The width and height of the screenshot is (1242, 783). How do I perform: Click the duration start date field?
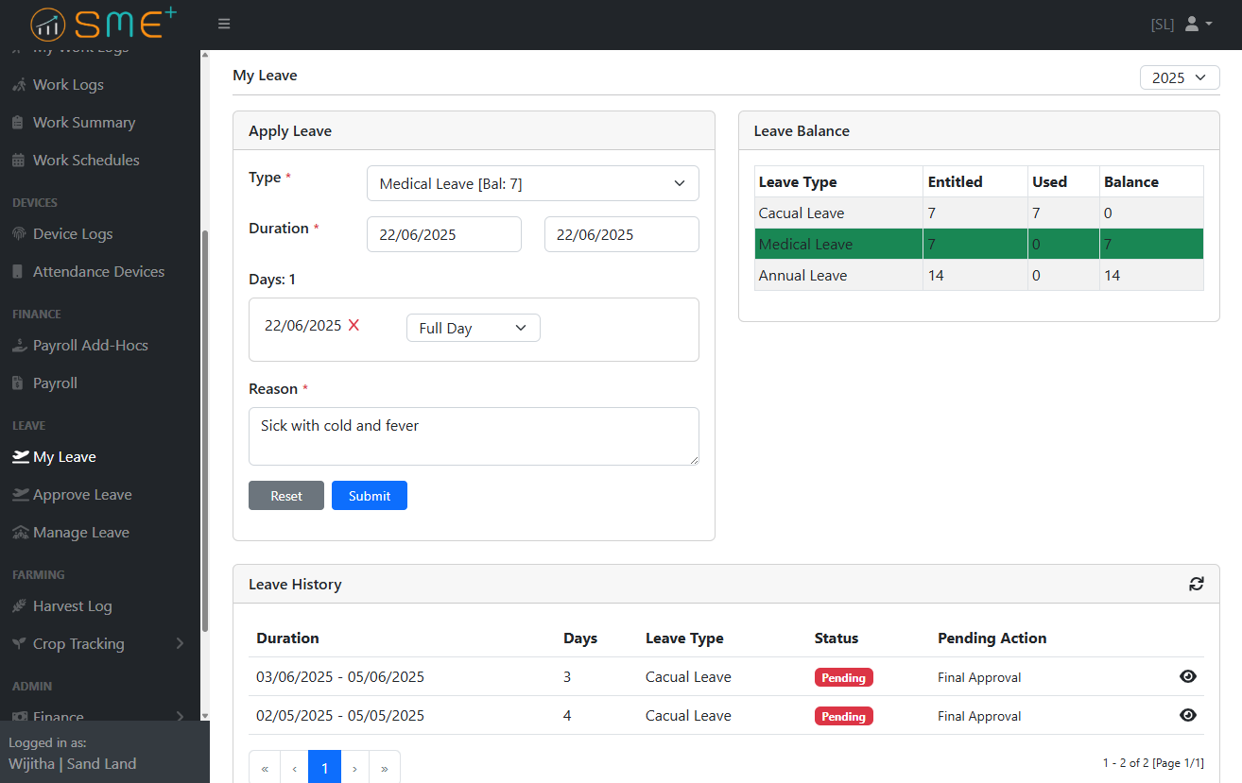pyautogui.click(x=444, y=234)
